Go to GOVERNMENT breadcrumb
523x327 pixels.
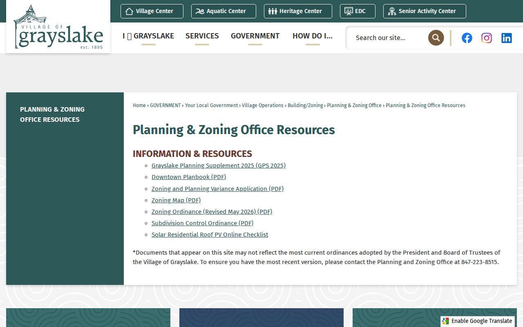click(165, 105)
